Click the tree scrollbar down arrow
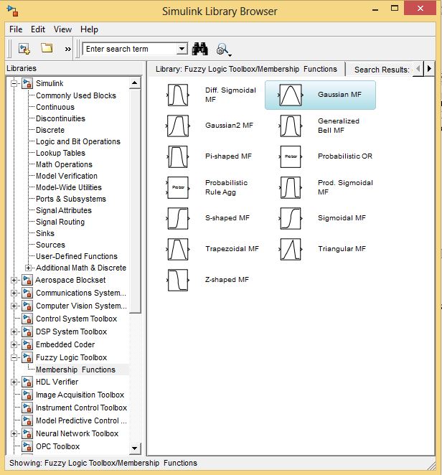The height and width of the screenshot is (475, 442). click(135, 448)
